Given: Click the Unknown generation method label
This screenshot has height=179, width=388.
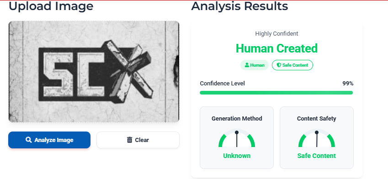Looking at the screenshot, I should [x=237, y=156].
